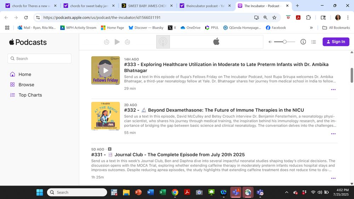This screenshot has height=199, width=354.
Task: Open All Bookmarks folder
Action: (x=336, y=28)
